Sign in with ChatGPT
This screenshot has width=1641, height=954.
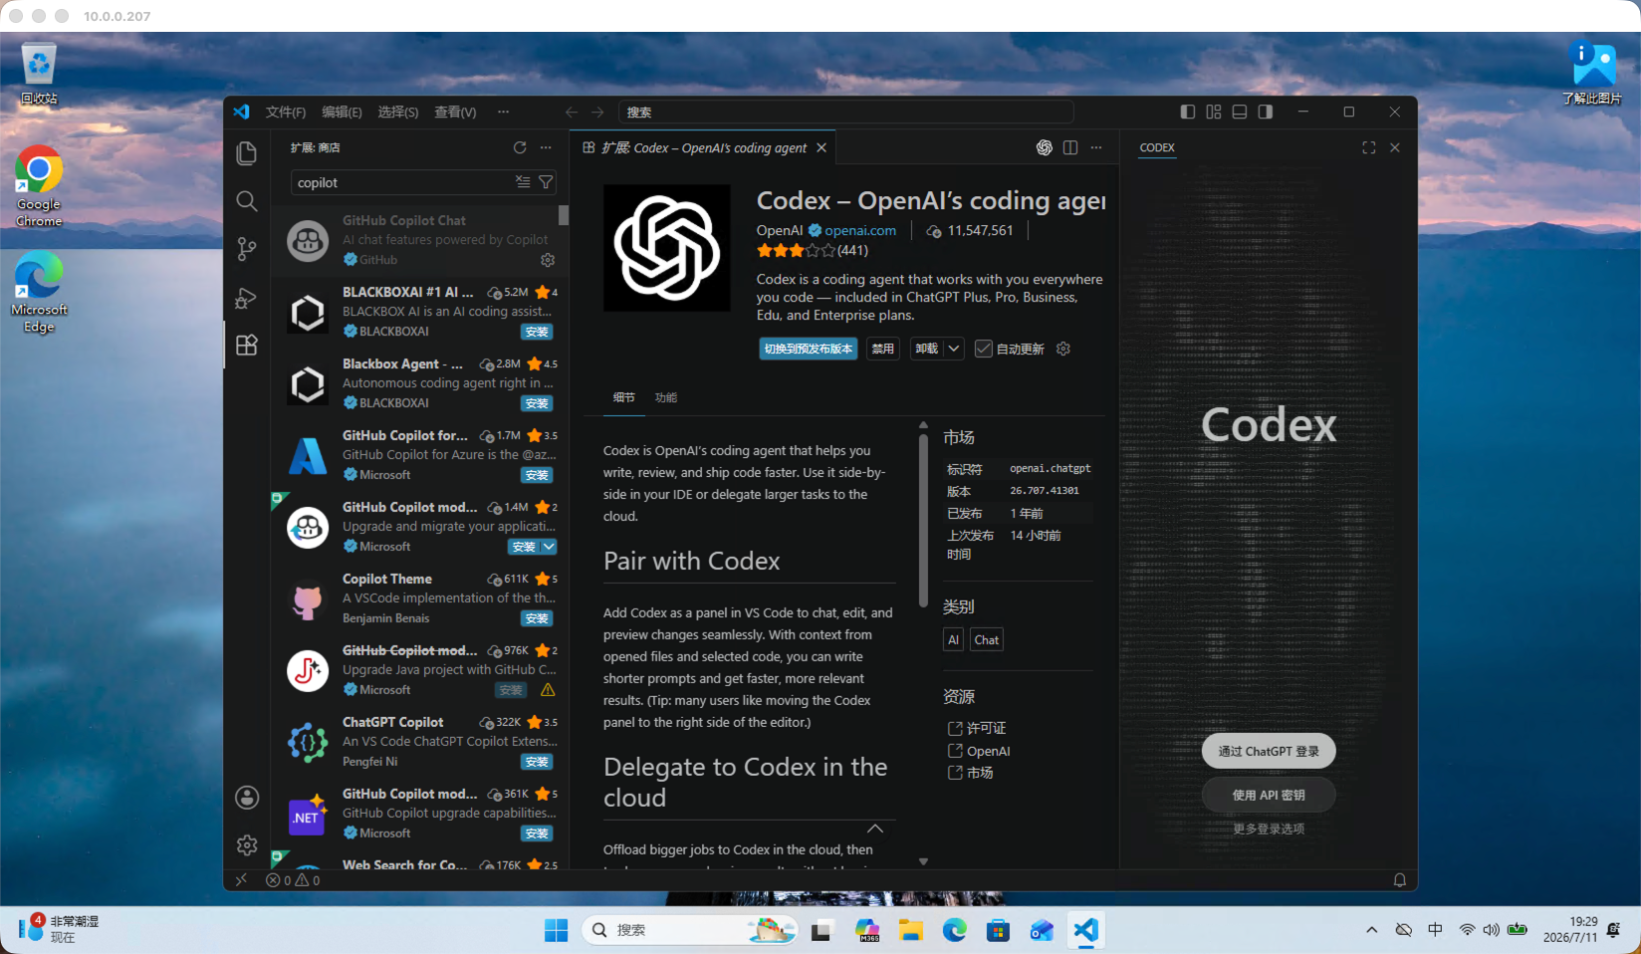pyautogui.click(x=1269, y=751)
